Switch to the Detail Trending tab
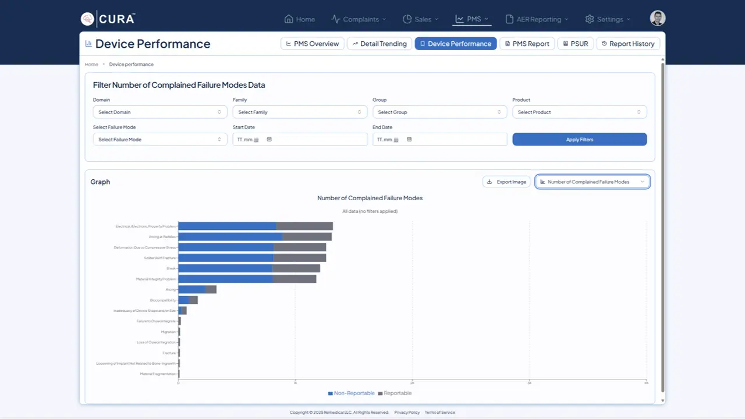The image size is (745, 419). coord(379,44)
